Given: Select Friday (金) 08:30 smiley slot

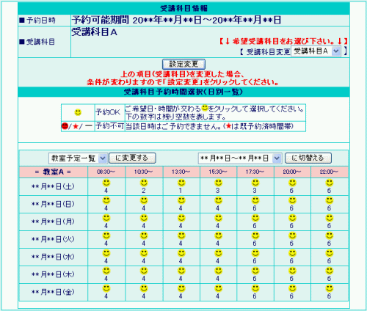Looking at the screenshot, I should coord(106,288).
